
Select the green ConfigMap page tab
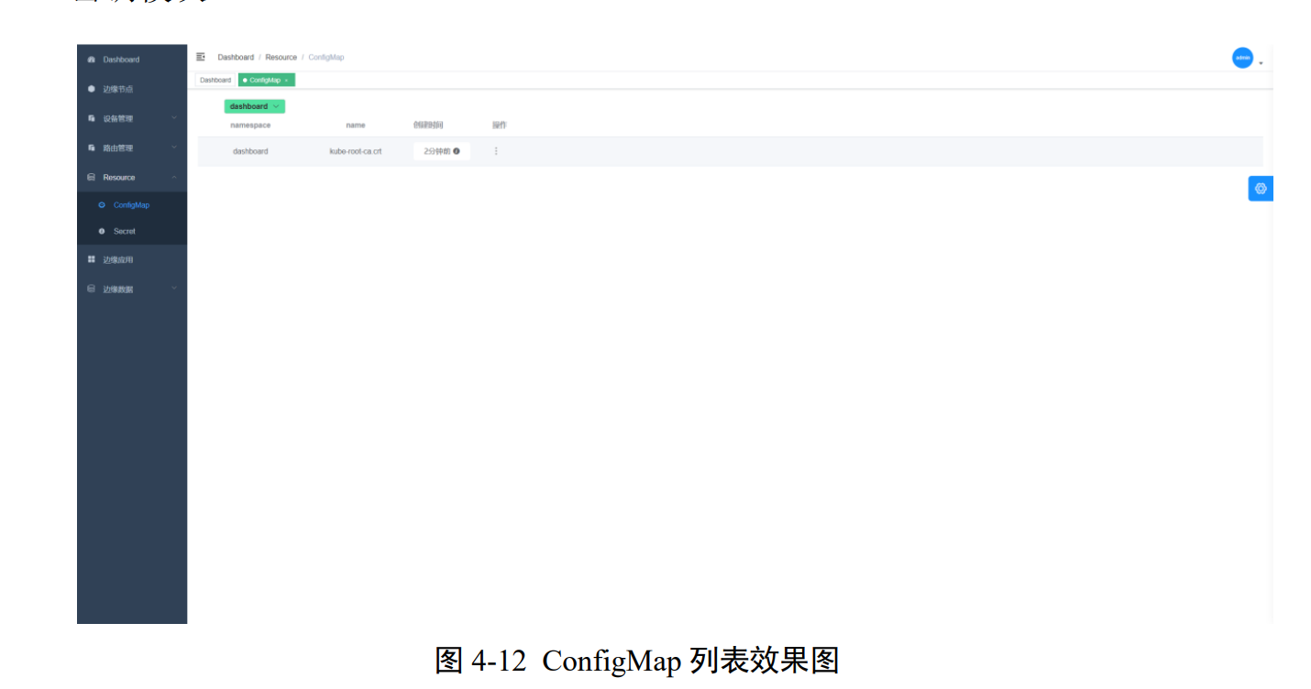pos(266,81)
